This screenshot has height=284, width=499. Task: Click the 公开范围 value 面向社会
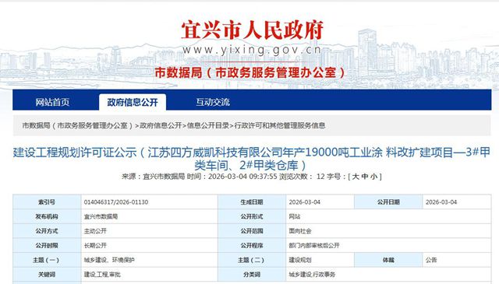300,231
